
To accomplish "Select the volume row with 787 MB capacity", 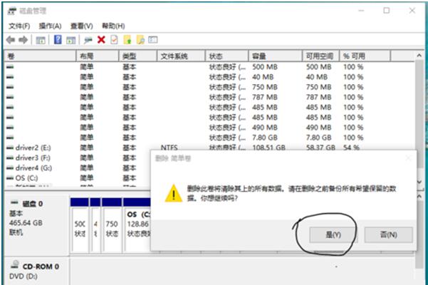I will pos(209,97).
